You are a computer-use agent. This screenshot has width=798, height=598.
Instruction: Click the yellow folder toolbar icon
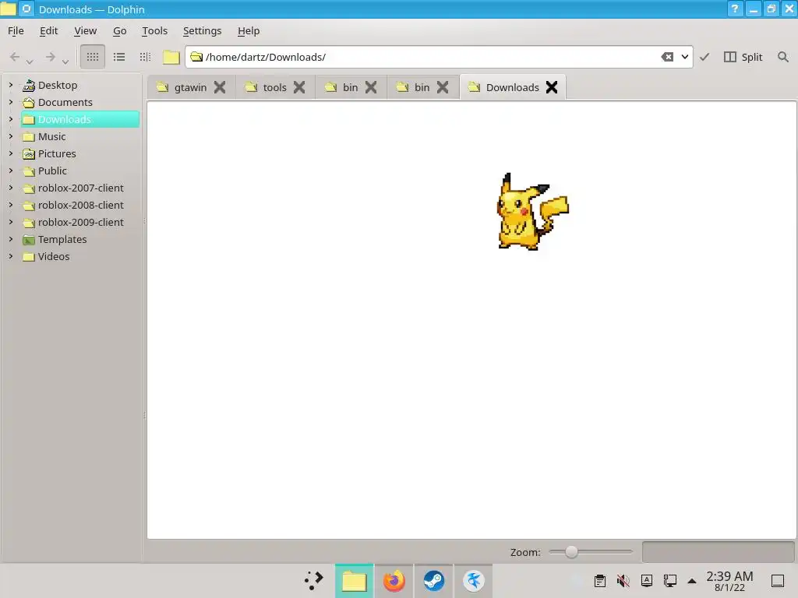[x=171, y=57]
